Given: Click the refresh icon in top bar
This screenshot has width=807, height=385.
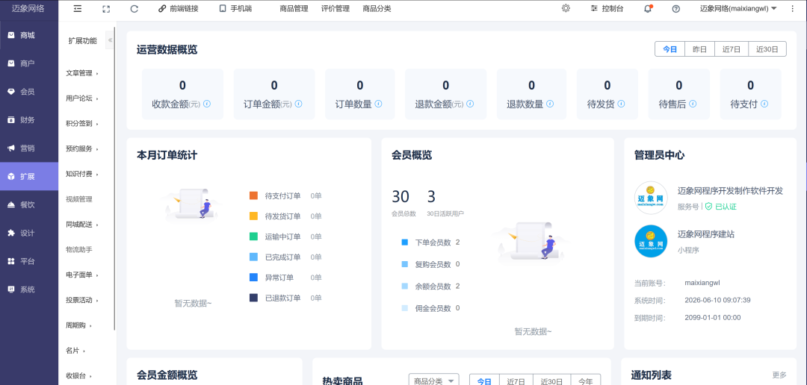Looking at the screenshot, I should [134, 9].
